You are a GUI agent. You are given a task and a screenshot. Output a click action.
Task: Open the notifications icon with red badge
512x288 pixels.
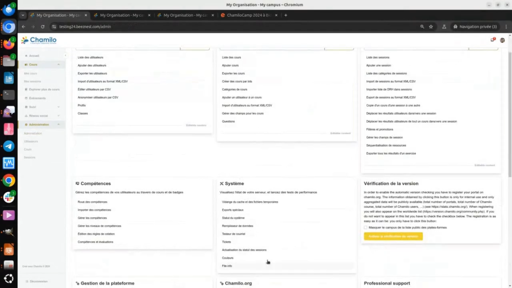click(492, 40)
